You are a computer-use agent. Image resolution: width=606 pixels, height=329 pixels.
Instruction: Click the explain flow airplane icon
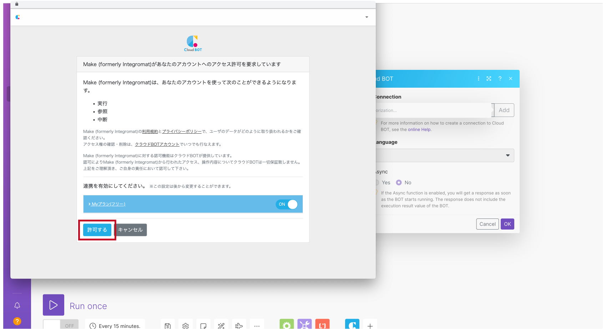(x=239, y=325)
